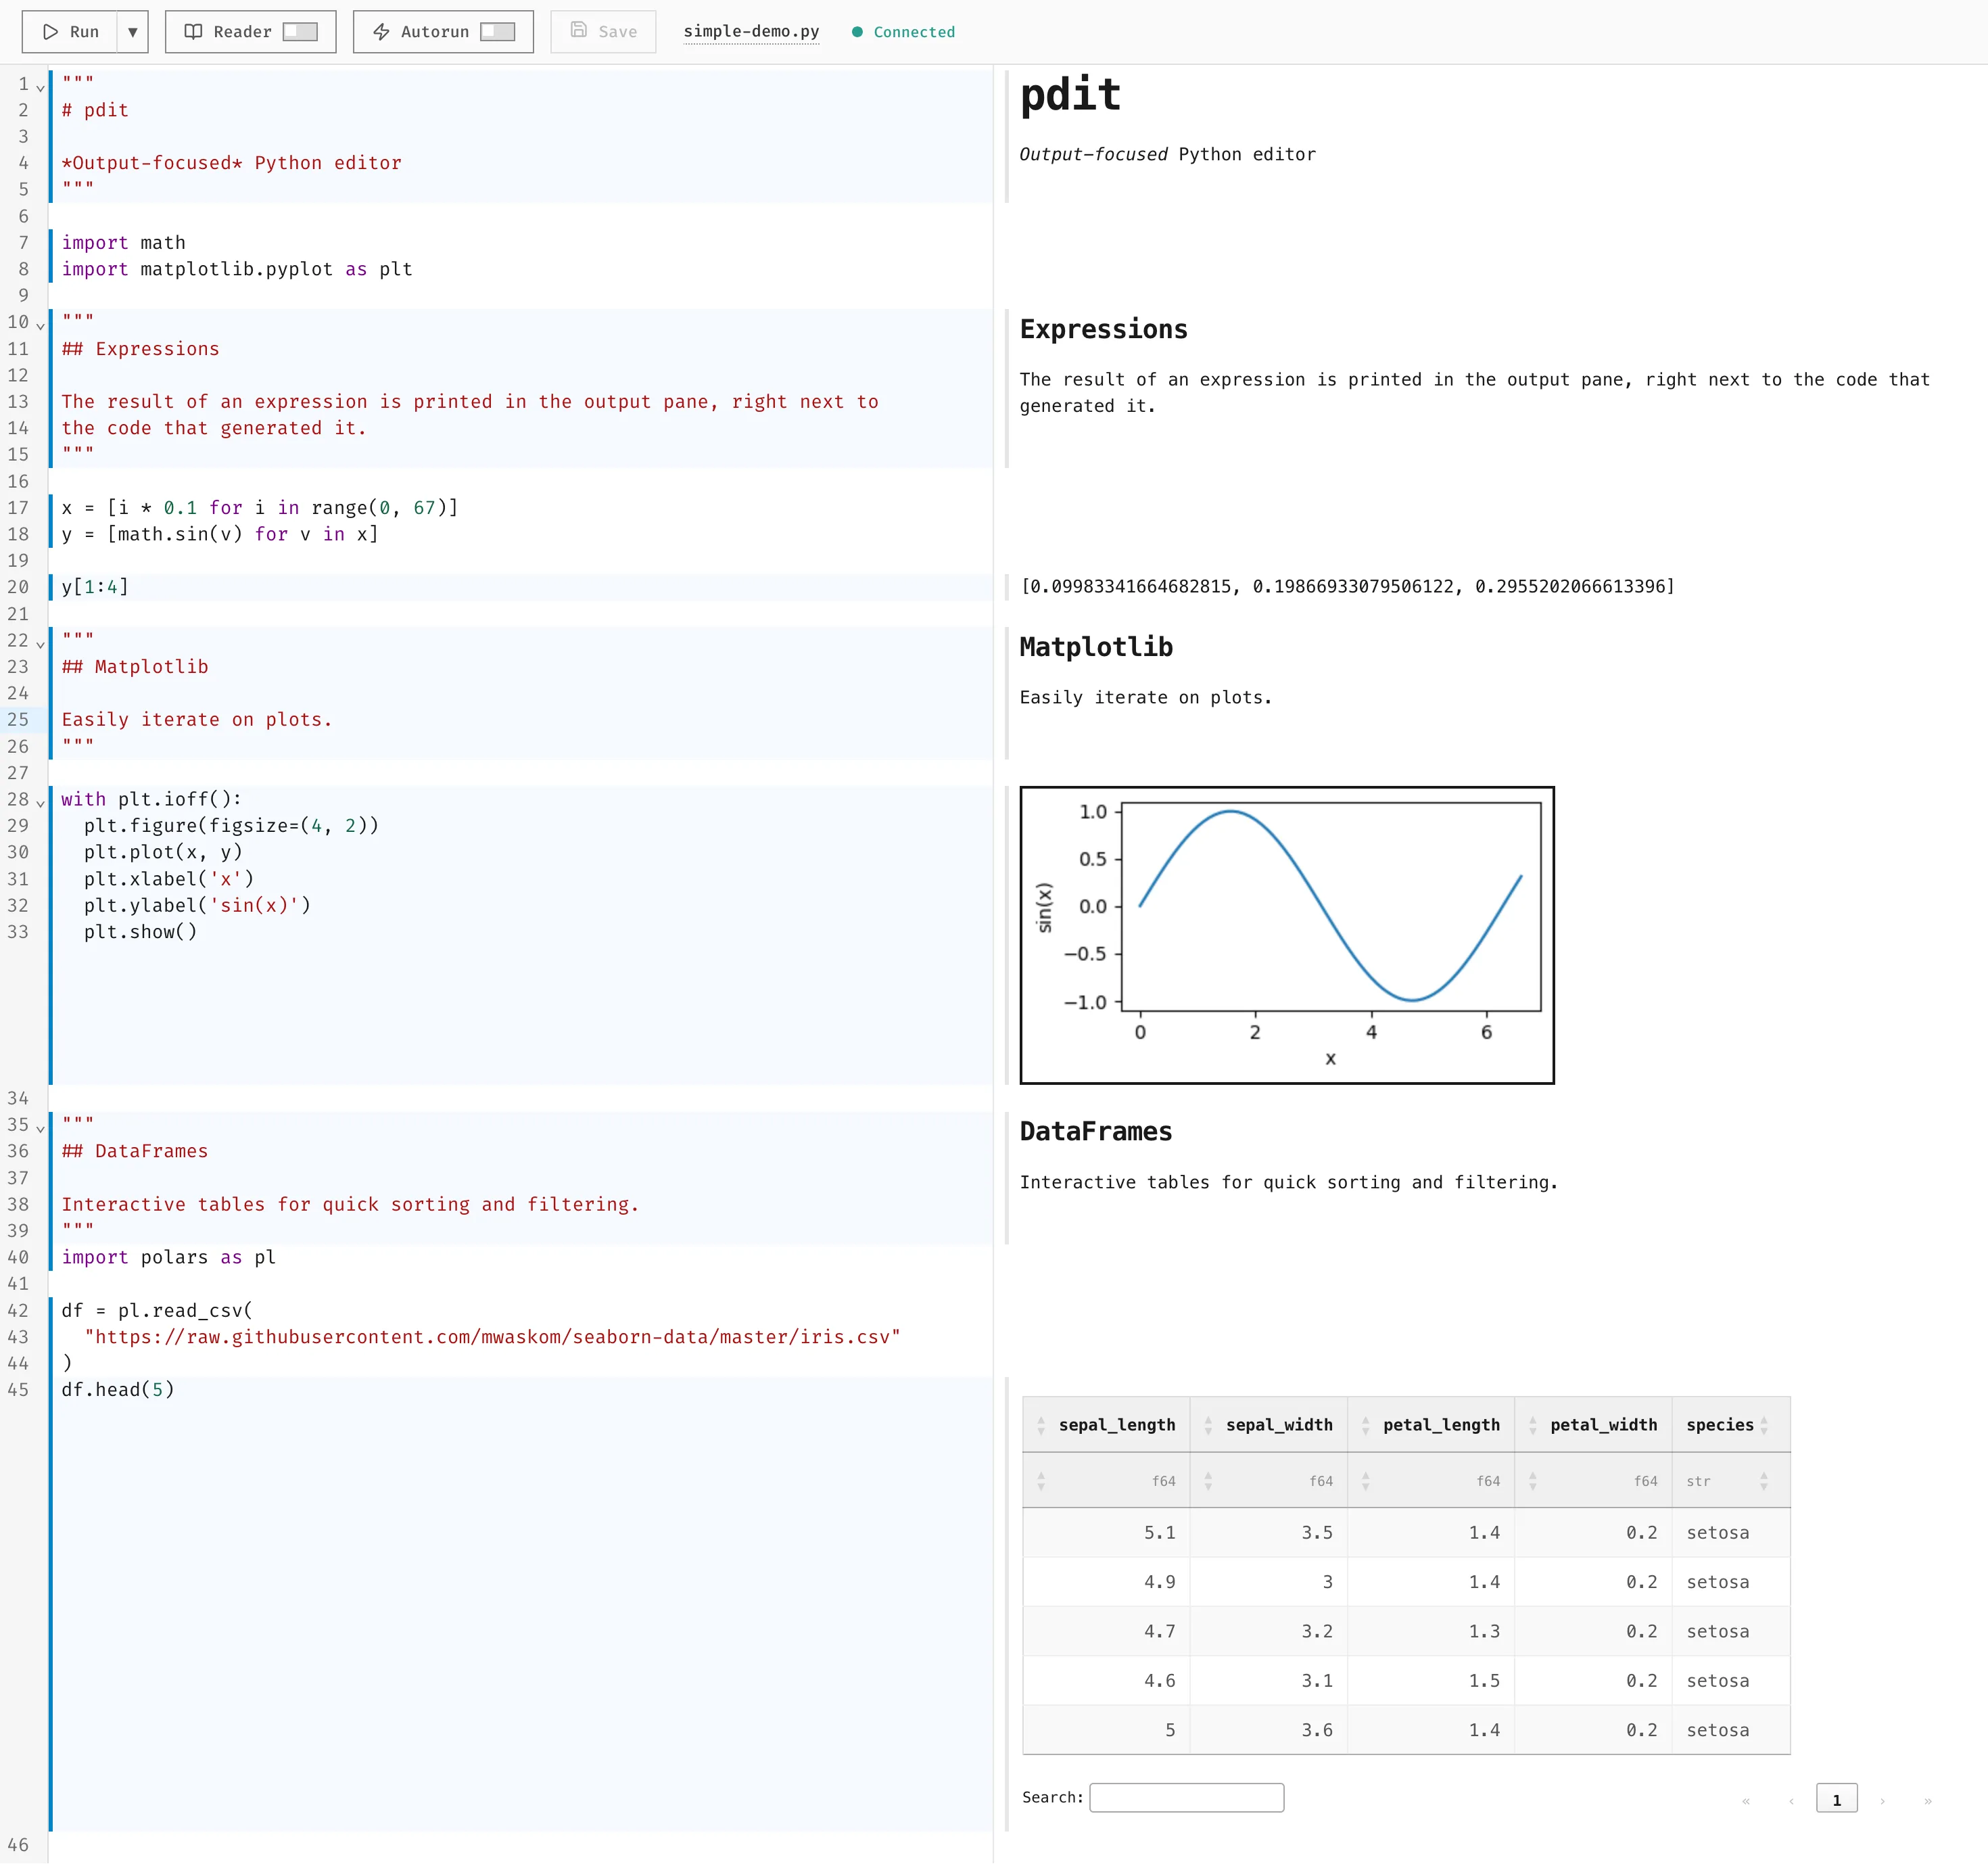Click sort arrows on sepal_length column
1988x1864 pixels.
click(1042, 1424)
